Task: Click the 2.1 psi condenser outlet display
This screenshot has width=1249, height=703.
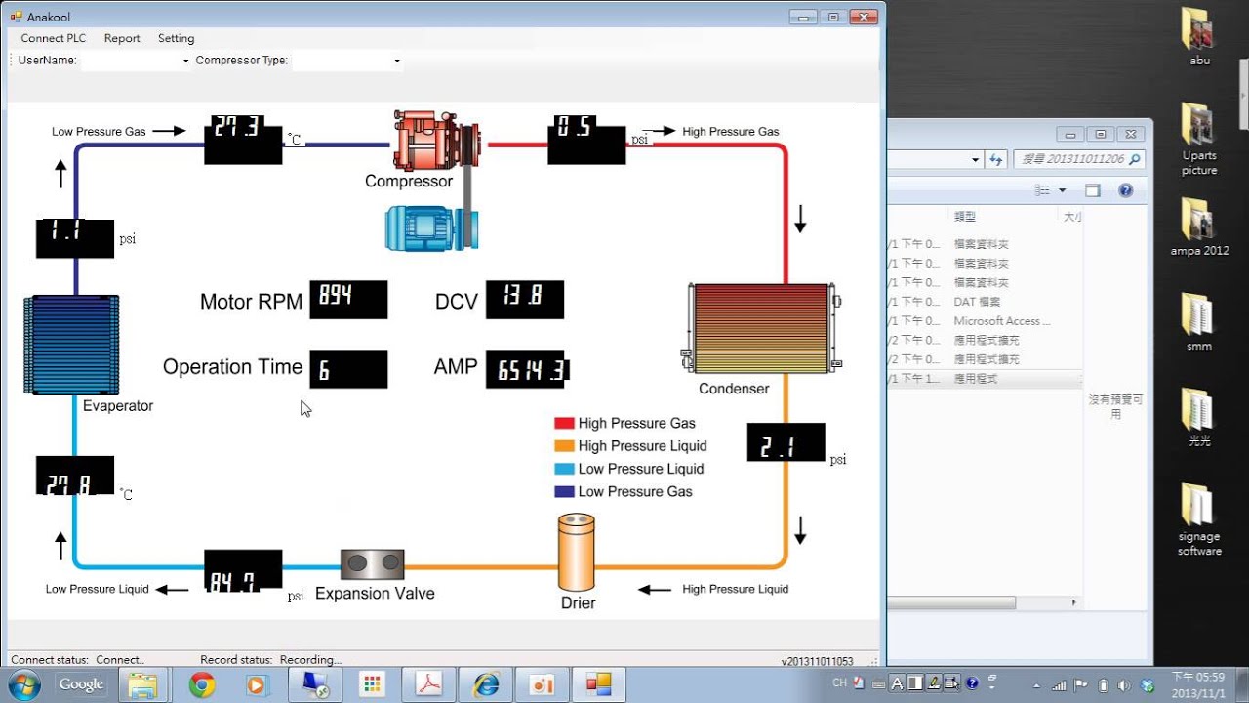Action: click(786, 442)
